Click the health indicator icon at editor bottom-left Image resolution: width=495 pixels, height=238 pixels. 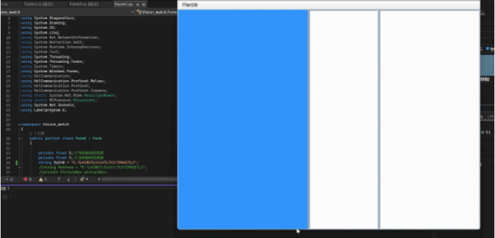pos(12,179)
